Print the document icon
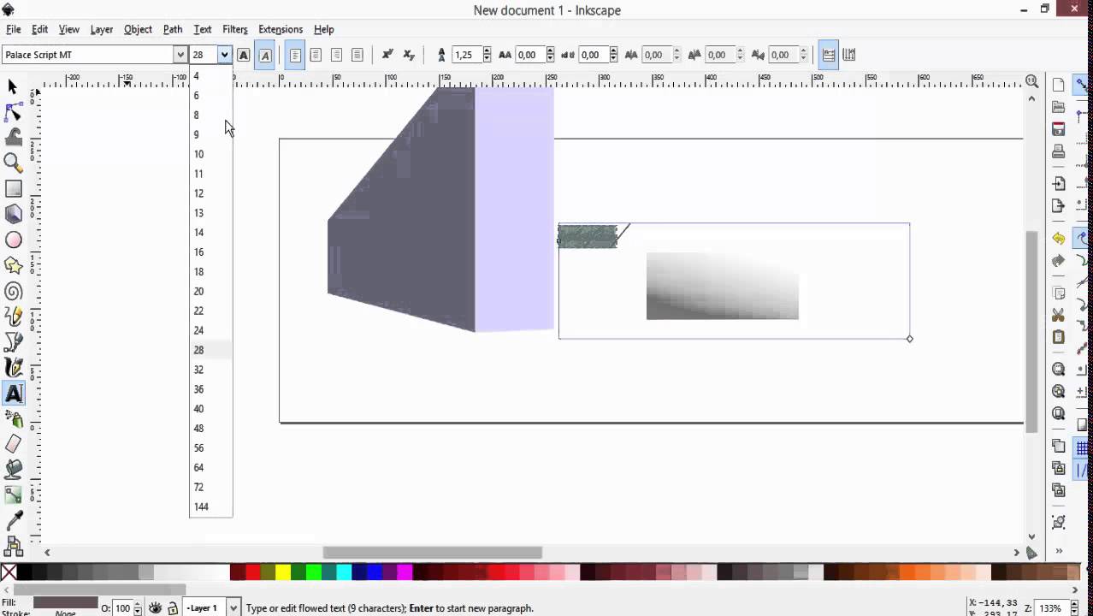This screenshot has height=616, width=1093. (x=1059, y=152)
